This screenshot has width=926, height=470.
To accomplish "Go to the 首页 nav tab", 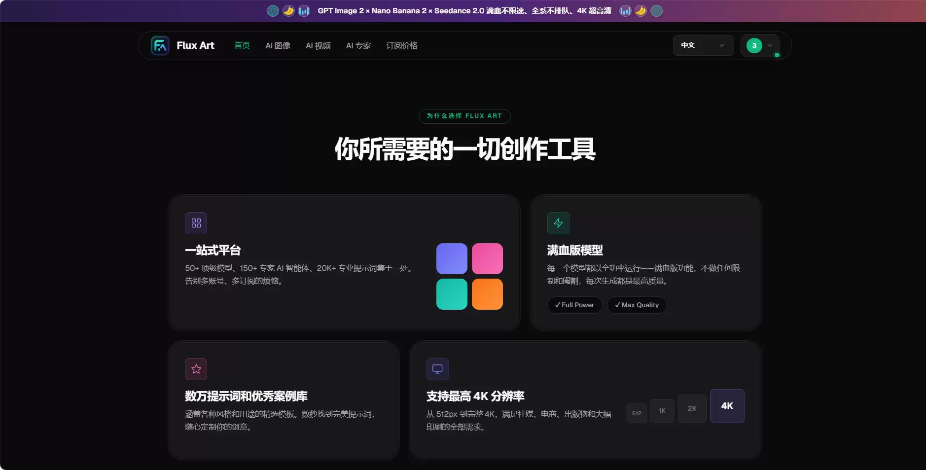I will pyautogui.click(x=242, y=45).
